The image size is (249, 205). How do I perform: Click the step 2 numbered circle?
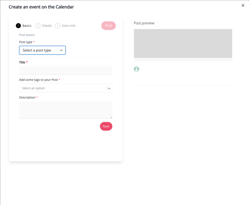coord(38,26)
